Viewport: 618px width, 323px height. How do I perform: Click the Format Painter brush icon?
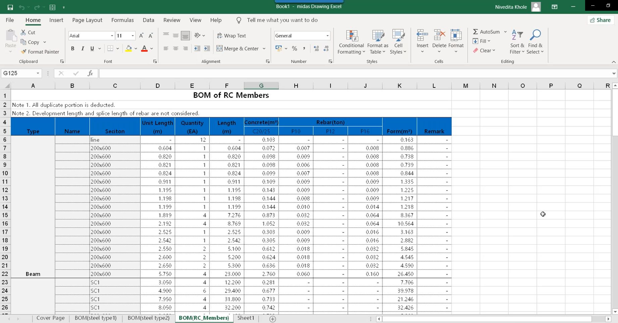coord(23,52)
